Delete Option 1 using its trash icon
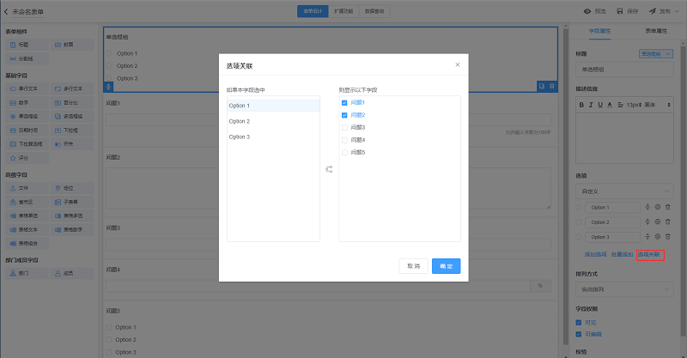This screenshot has width=687, height=358. pyautogui.click(x=668, y=208)
